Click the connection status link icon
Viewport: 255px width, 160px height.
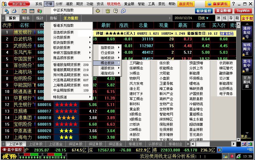pos(238,156)
